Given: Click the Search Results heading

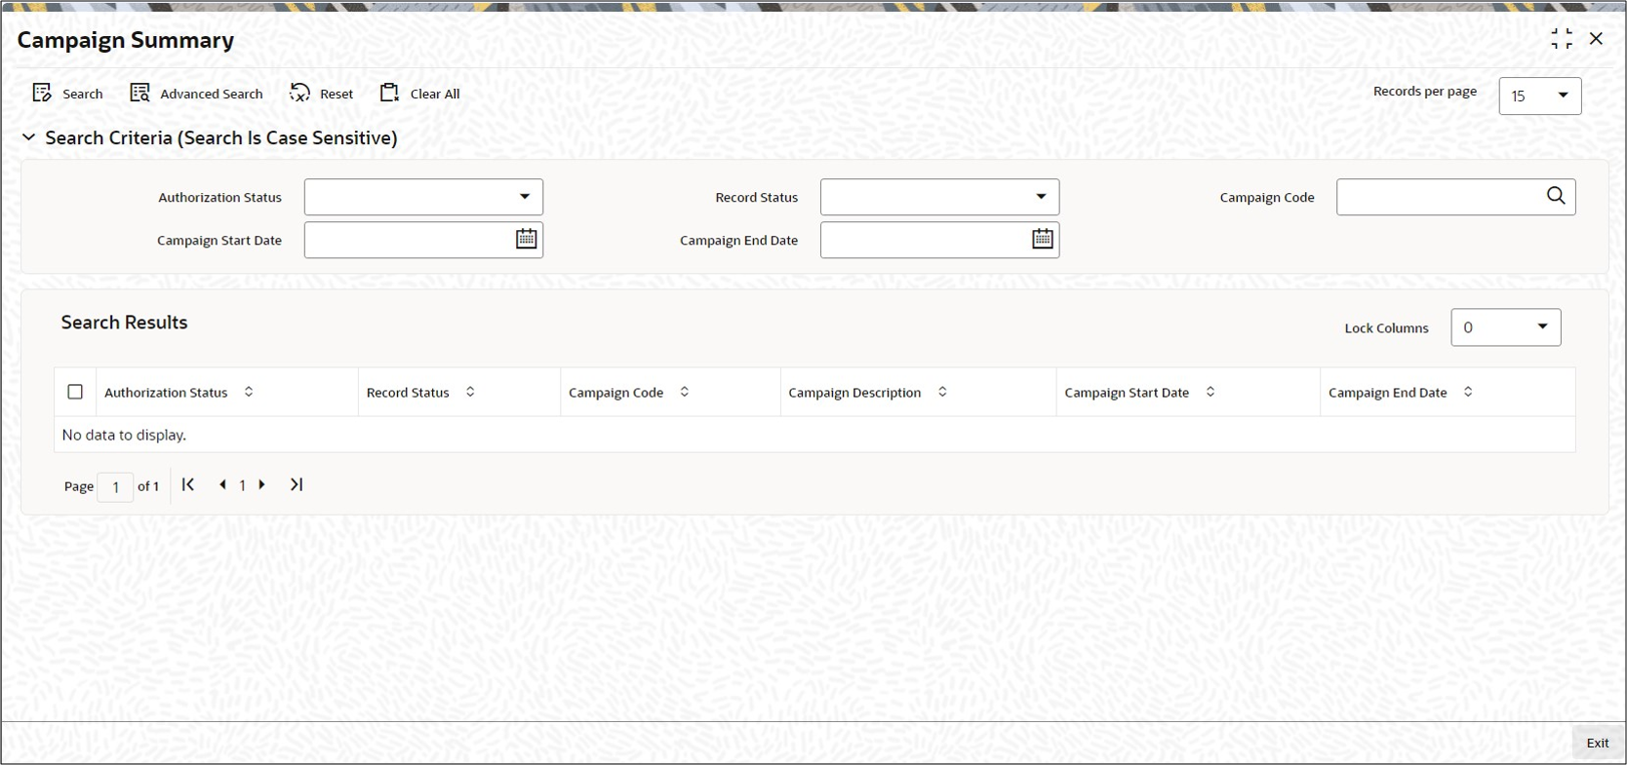Looking at the screenshot, I should (124, 323).
